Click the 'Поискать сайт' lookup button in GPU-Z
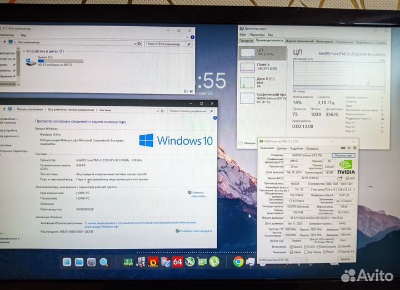This screenshot has width=400, height=290. pos(343,155)
